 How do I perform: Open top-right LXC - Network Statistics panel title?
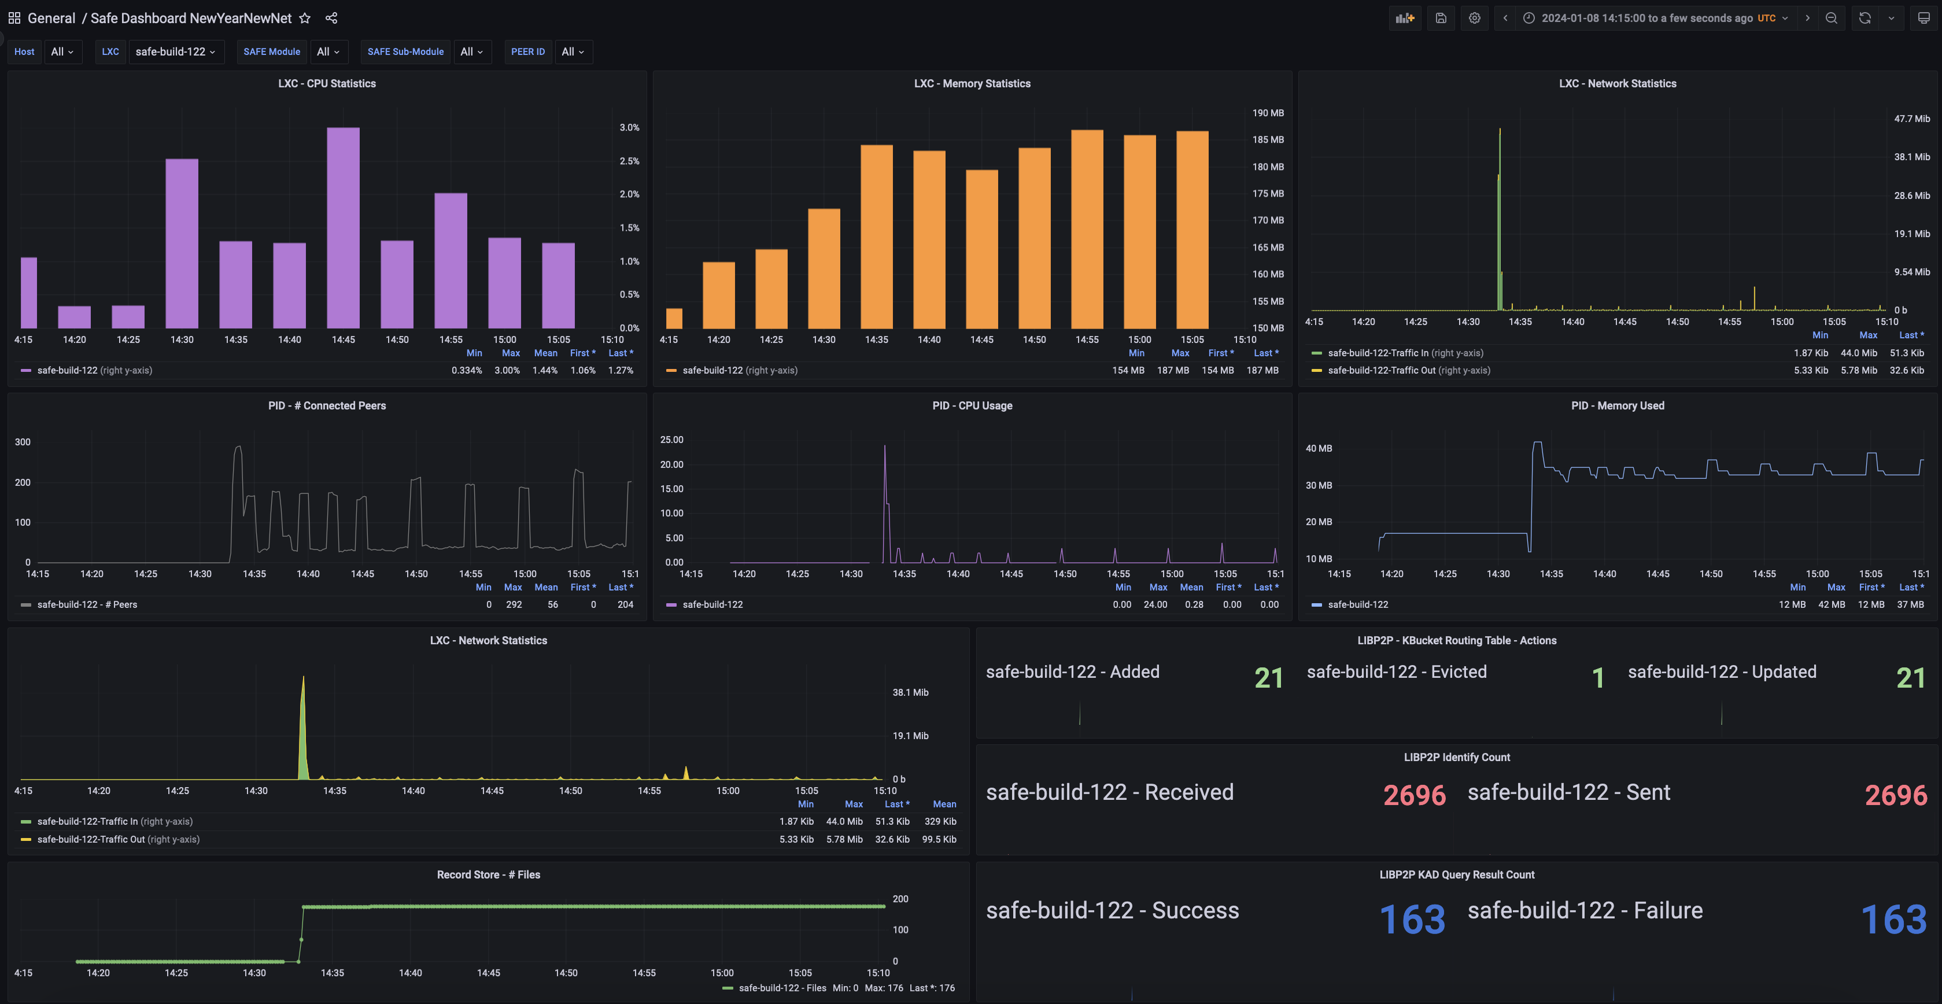tap(1617, 84)
